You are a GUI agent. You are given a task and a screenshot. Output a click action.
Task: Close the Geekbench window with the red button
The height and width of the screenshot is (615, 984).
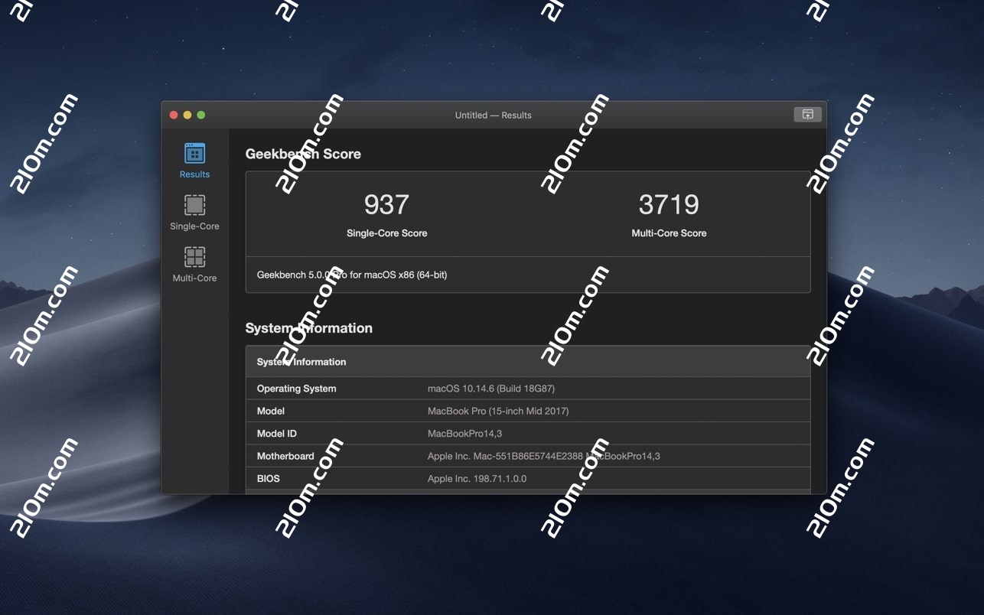coord(174,115)
